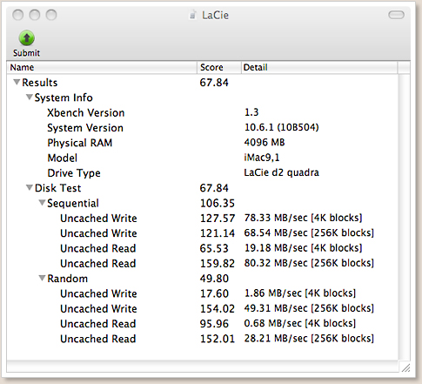The width and height of the screenshot is (422, 384).
Task: Click detail text 'LaCie d2 quadra'
Action: 281,172
